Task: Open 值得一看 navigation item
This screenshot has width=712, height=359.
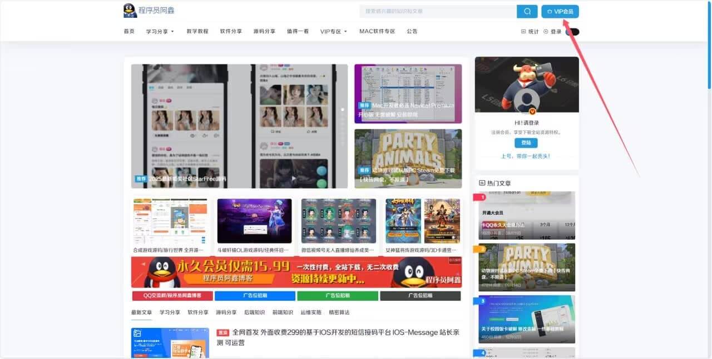Action: pos(298,31)
